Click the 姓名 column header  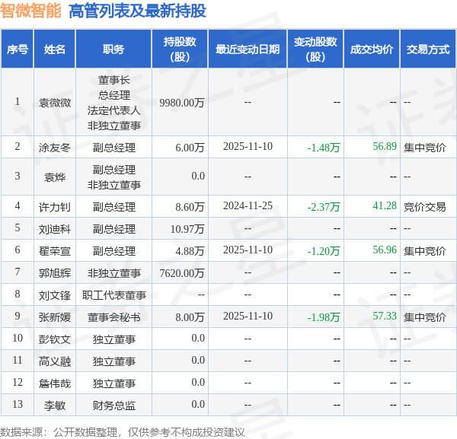pos(55,49)
